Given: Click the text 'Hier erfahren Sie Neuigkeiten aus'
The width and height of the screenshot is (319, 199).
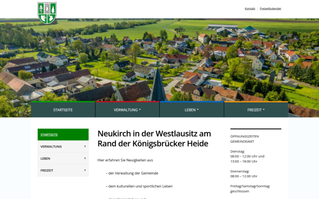Looking at the screenshot, I should click(x=125, y=160).
